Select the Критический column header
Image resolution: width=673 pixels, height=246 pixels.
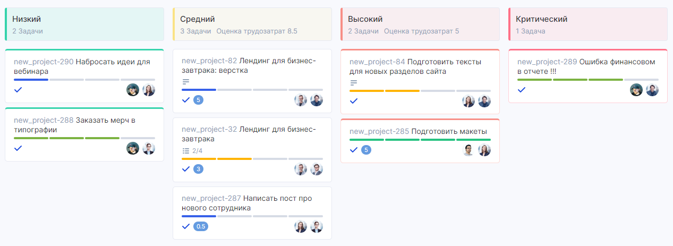point(588,24)
